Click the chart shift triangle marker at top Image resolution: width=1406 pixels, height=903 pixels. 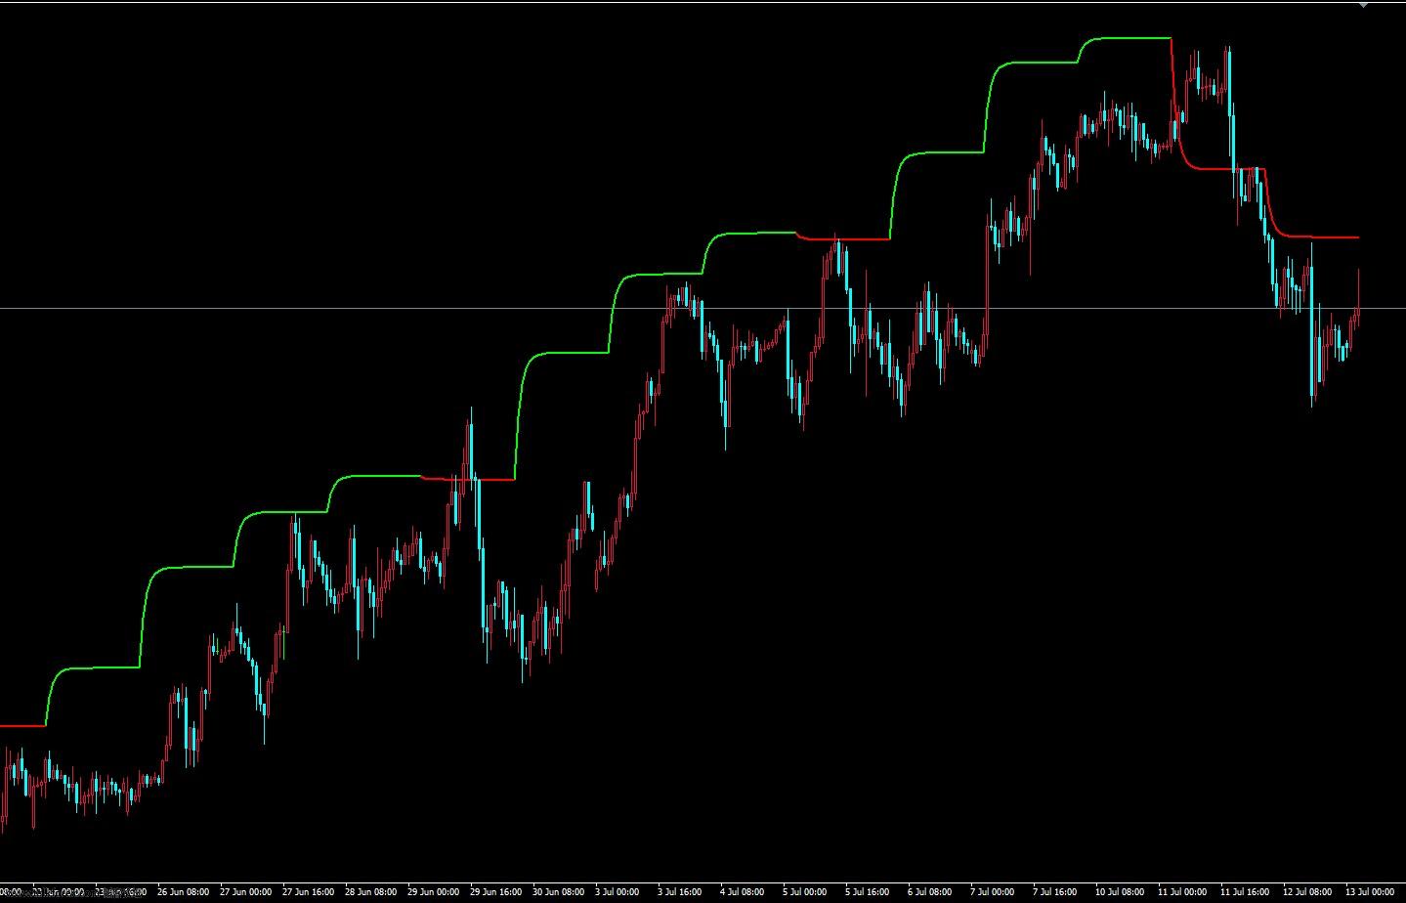pyautogui.click(x=1364, y=6)
